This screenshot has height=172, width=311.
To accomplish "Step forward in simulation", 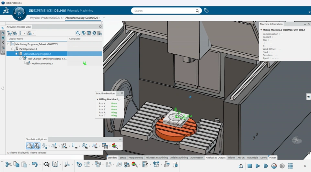I will [266, 166].
